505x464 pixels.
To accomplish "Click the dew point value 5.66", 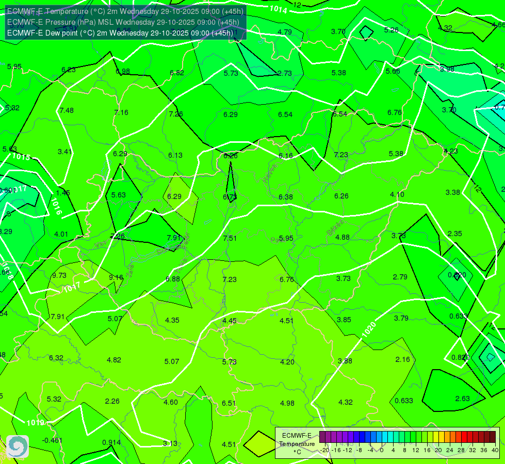I will click(393, 71).
